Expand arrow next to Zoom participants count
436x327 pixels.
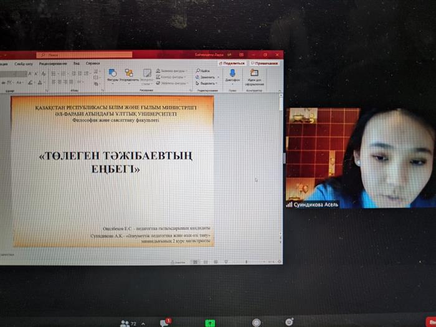point(141,324)
